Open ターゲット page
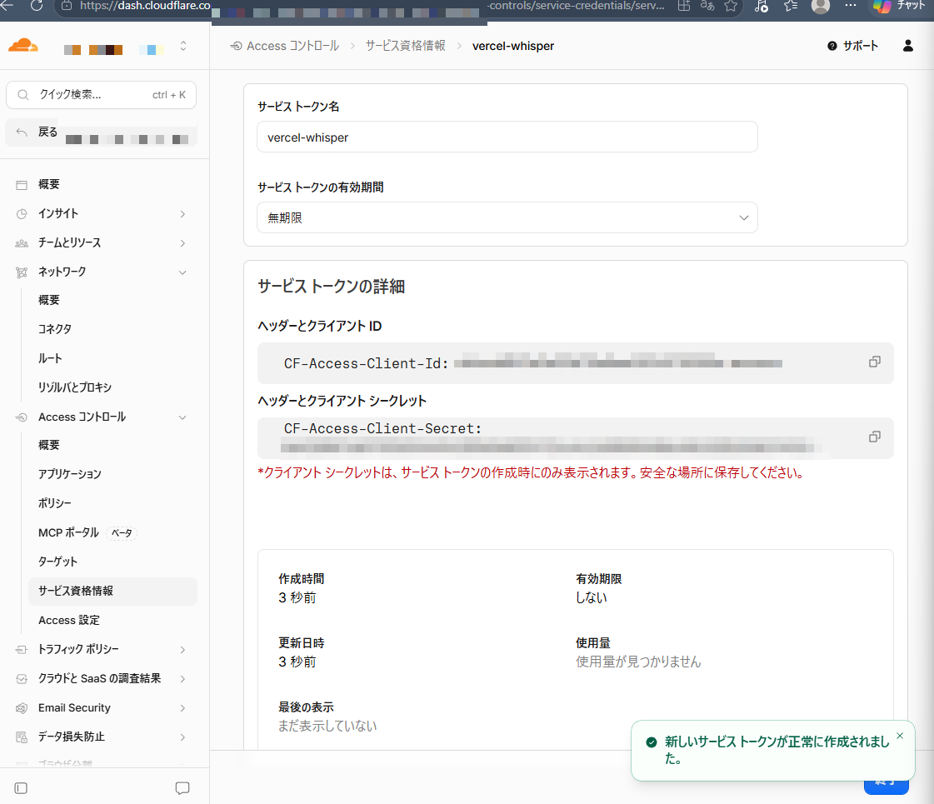Screen dimensions: 934x804 pyautogui.click(x=57, y=562)
